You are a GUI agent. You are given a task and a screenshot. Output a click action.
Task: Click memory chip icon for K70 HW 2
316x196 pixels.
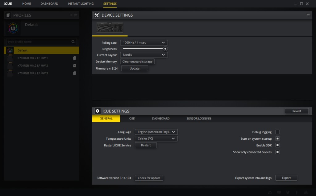point(10,66)
